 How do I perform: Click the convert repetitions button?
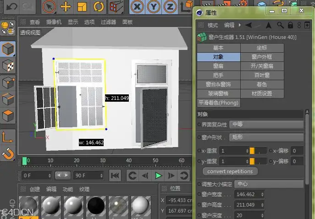(230, 171)
